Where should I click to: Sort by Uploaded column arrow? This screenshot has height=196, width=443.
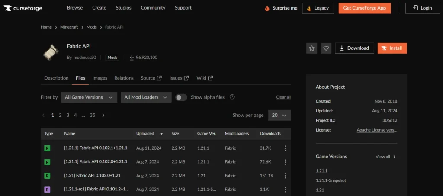click(161, 134)
